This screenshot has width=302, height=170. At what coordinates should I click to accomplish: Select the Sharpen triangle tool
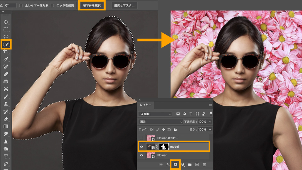pos(6,141)
